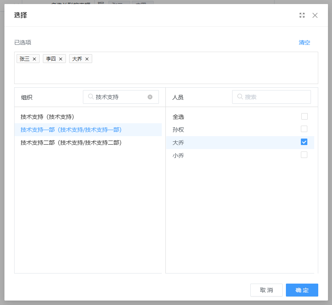Check the 孙权 checkbox

pyautogui.click(x=304, y=129)
